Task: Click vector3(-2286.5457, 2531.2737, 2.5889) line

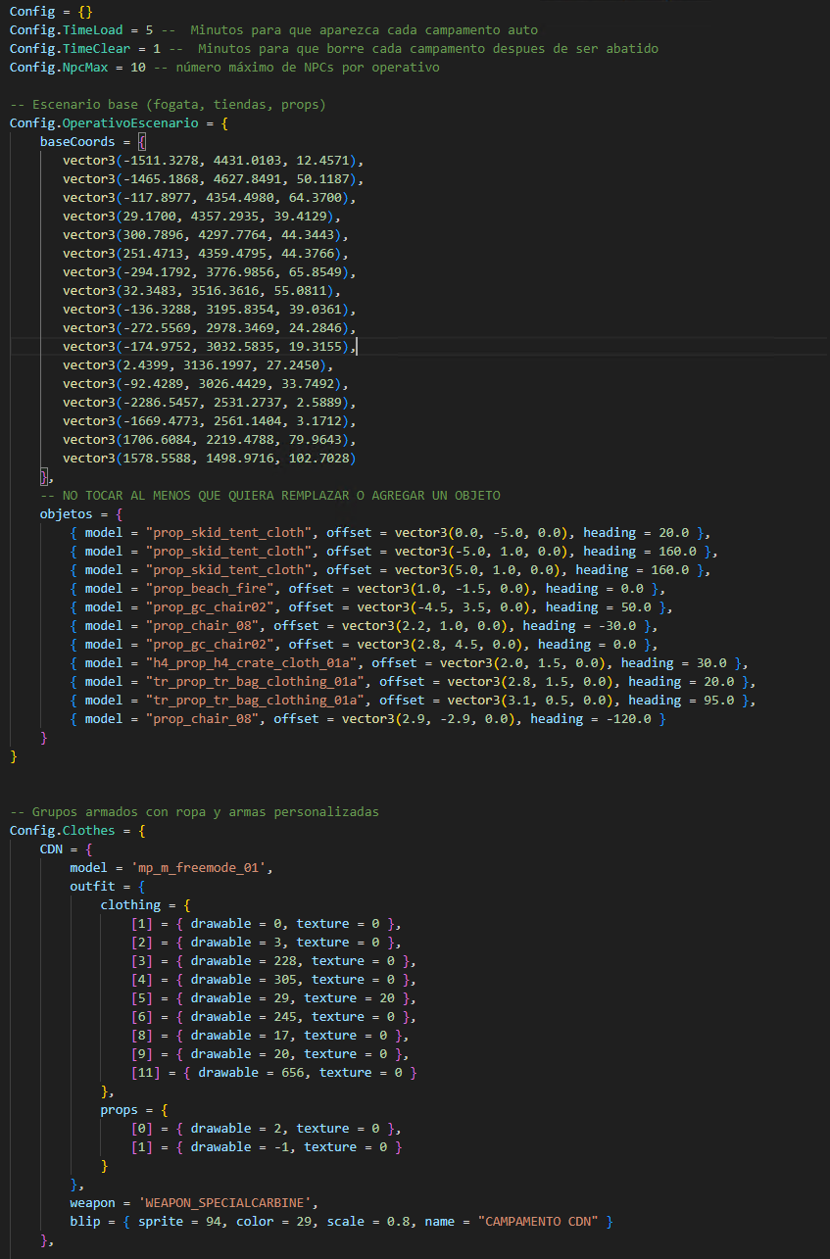Action: point(209,403)
